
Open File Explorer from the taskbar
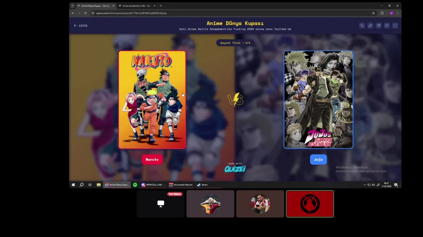pos(98,185)
